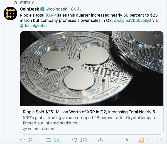The width and height of the screenshot is (167, 144).
Task: Visit the @danielgkuhn mention
Action: [x=33, y=26]
